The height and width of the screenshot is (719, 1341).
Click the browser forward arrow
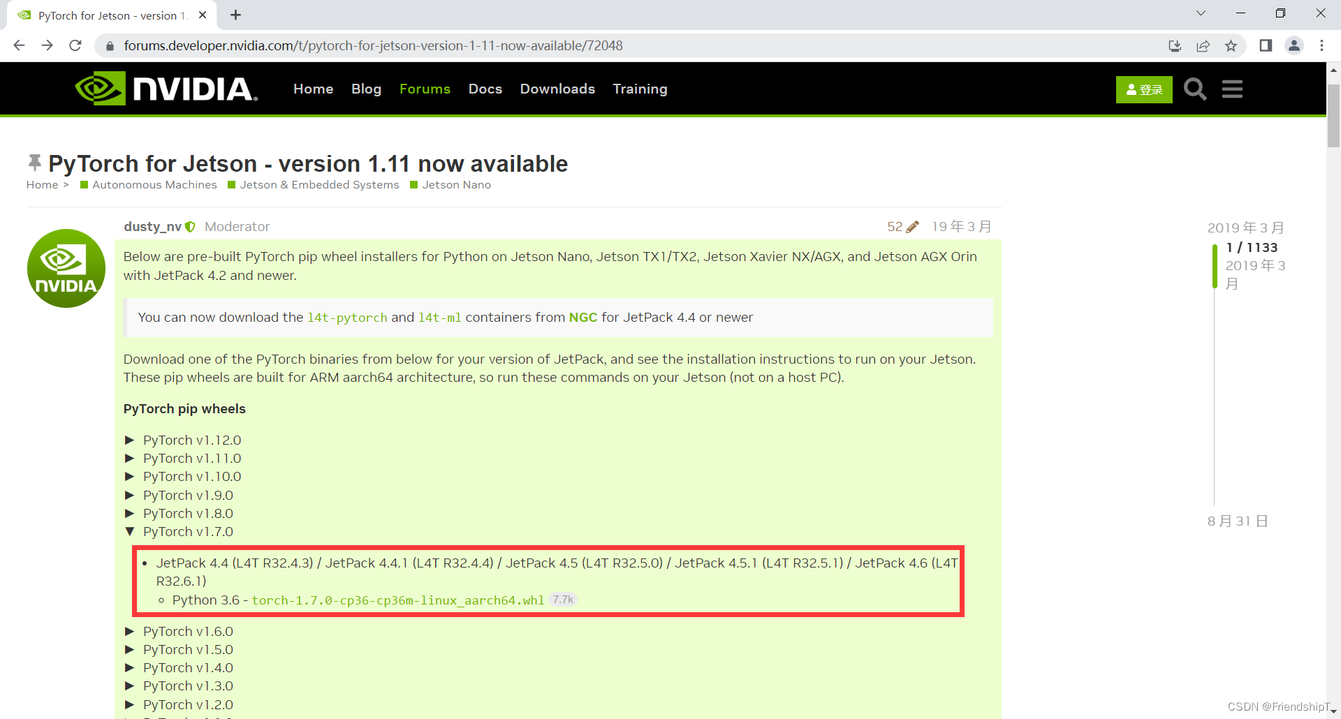47,45
